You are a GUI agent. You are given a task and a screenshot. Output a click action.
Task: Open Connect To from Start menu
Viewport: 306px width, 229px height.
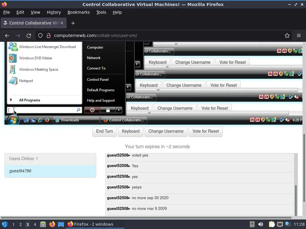[96, 68]
